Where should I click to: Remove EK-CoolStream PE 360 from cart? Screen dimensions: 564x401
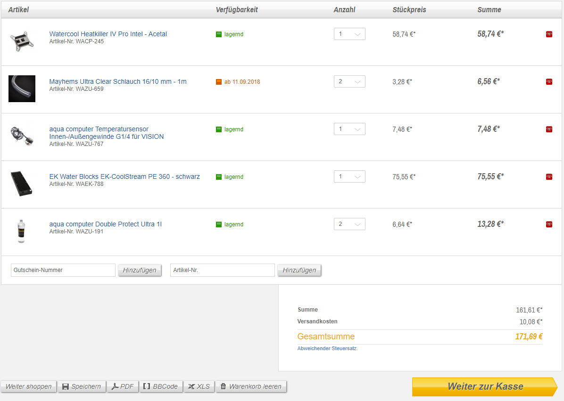point(549,176)
